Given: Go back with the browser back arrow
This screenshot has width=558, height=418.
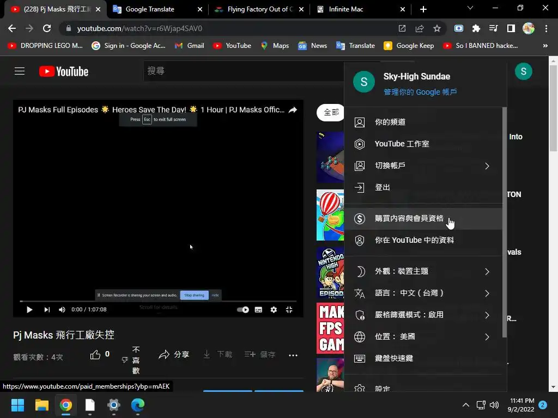Looking at the screenshot, I should click(12, 28).
